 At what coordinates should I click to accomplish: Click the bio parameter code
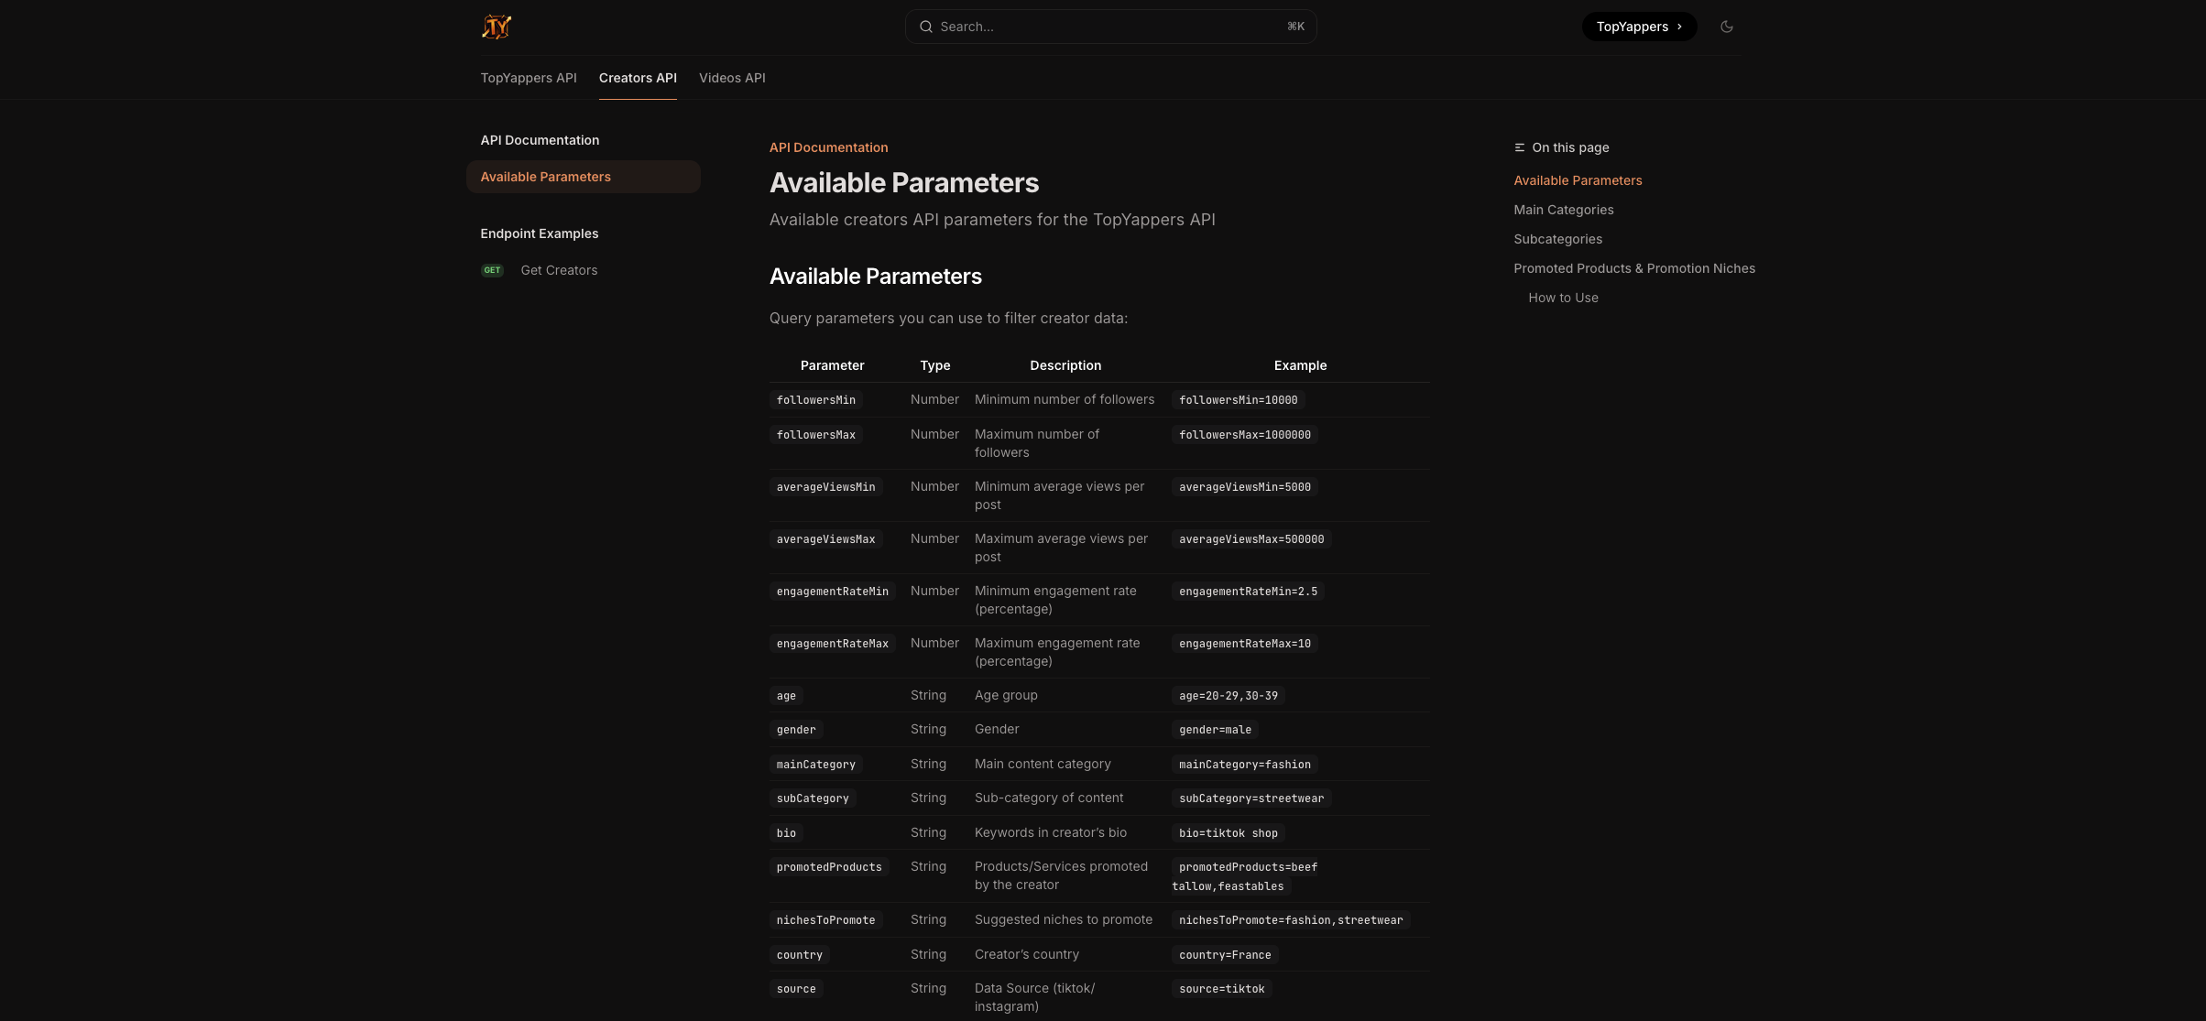pyautogui.click(x=786, y=833)
